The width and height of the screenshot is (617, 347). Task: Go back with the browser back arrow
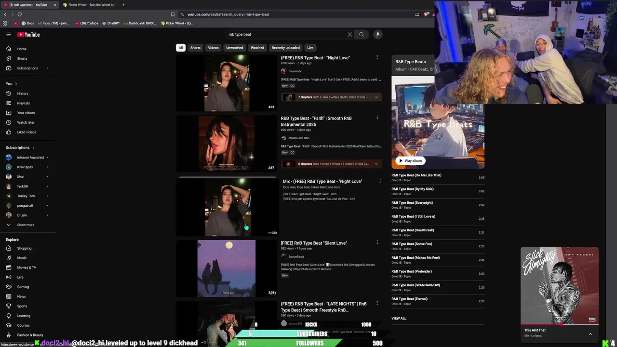click(x=5, y=14)
